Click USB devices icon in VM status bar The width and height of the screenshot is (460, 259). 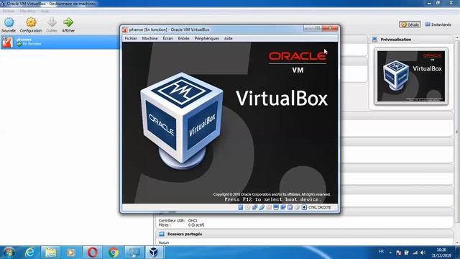262,207
